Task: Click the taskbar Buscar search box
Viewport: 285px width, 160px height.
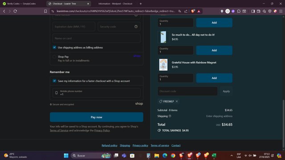Action: pos(91,156)
